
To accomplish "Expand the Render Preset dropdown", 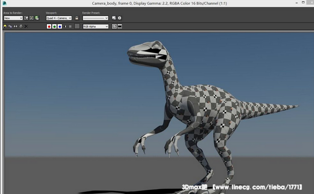I will [x=95, y=18].
